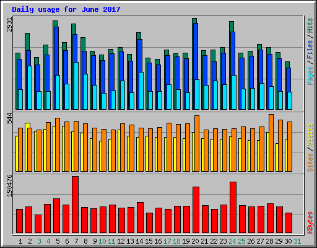
Task: Click the '544' visits axis value
Action: (9, 118)
